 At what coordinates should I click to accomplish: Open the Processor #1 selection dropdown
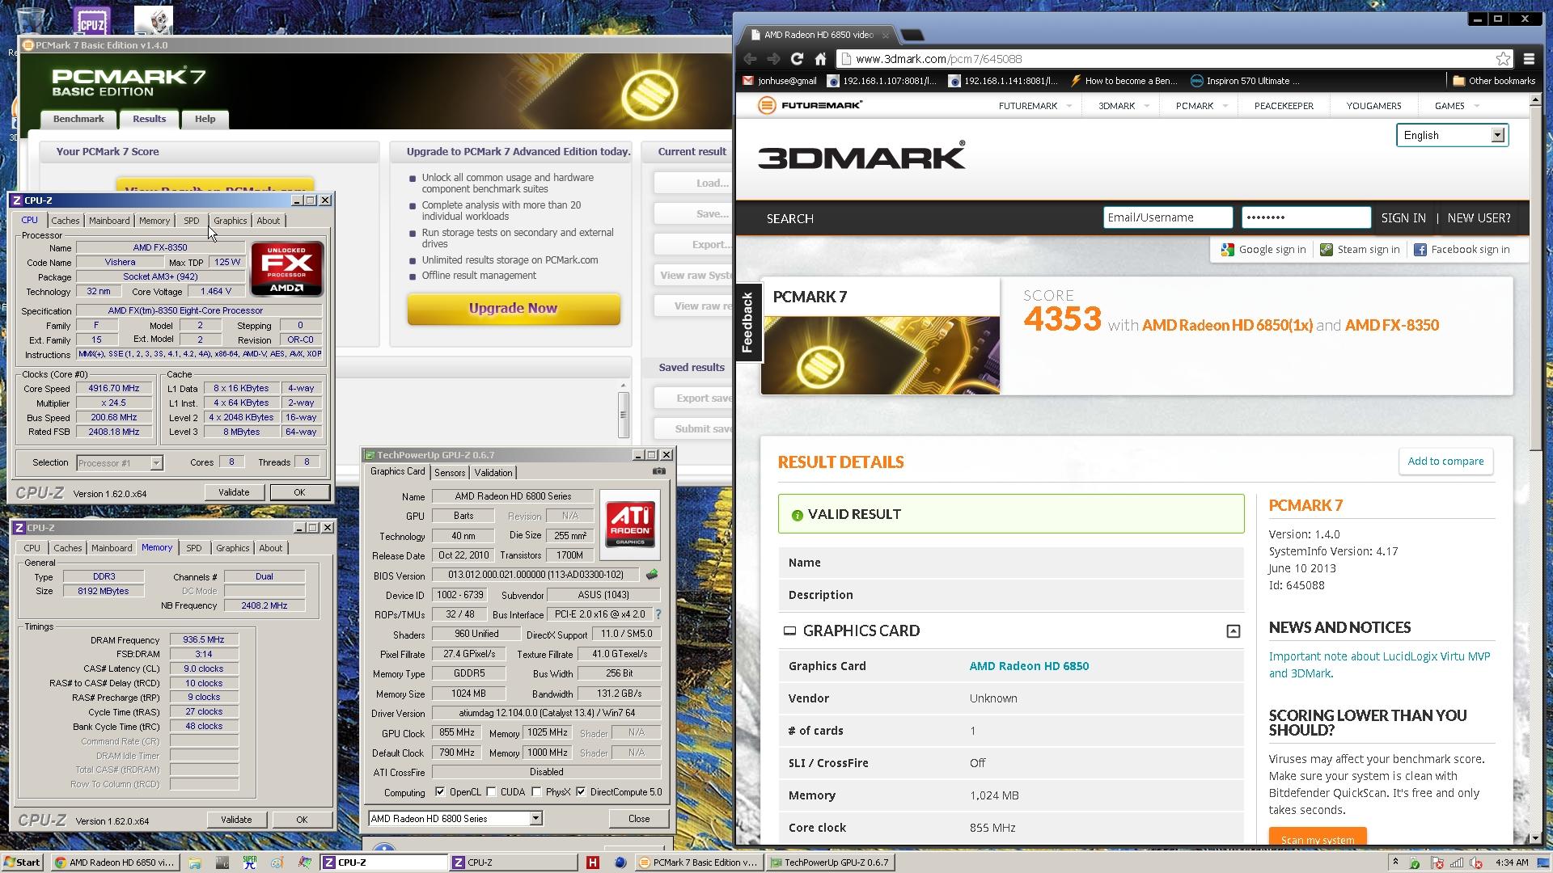pyautogui.click(x=120, y=462)
